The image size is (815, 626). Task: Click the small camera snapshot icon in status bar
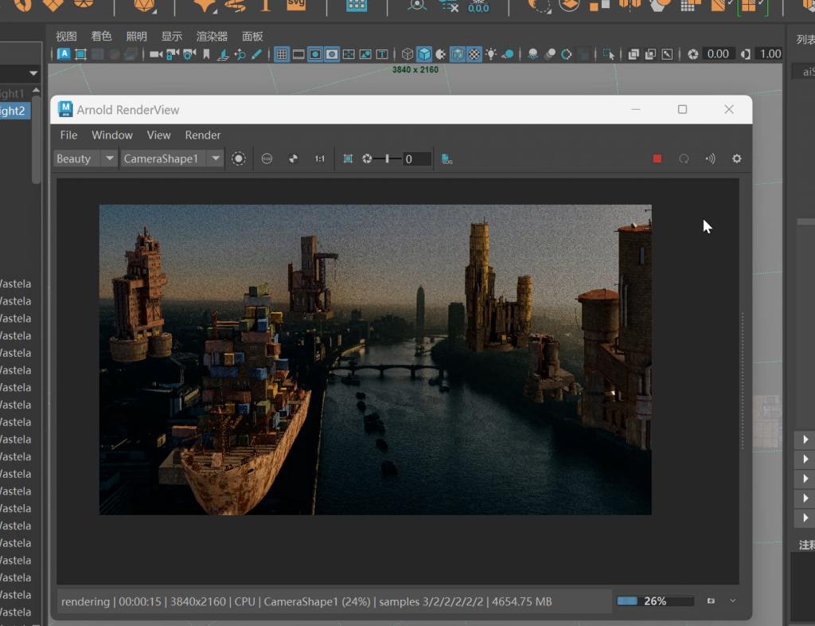click(x=711, y=601)
